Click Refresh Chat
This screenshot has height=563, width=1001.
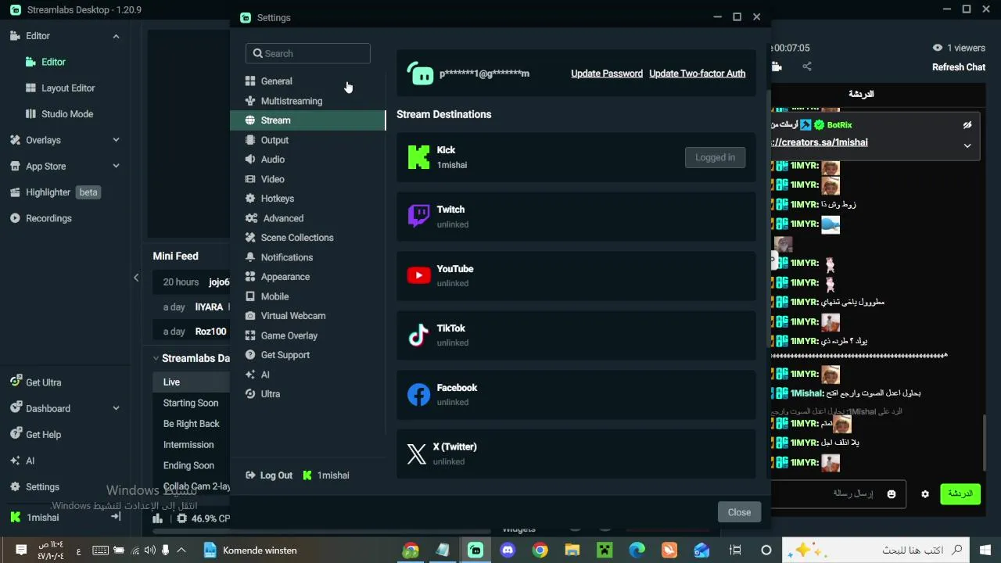pyautogui.click(x=958, y=67)
